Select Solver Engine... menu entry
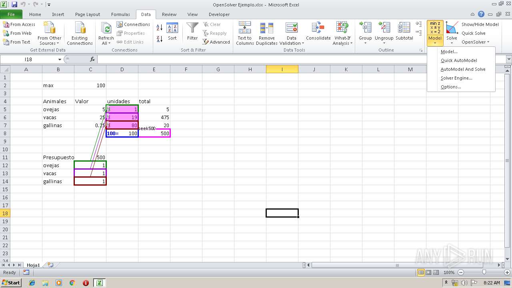The image size is (512, 288). tap(461, 78)
